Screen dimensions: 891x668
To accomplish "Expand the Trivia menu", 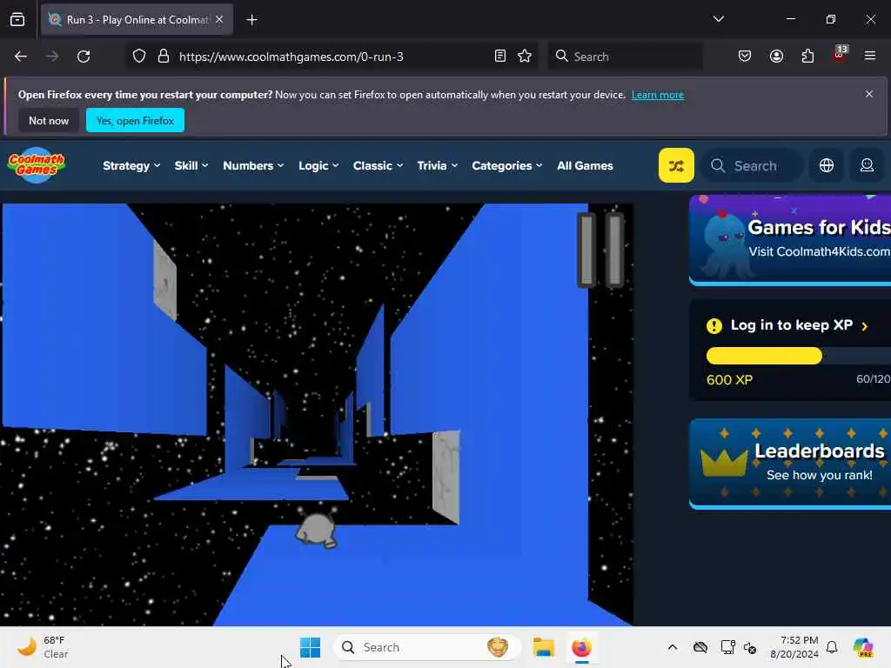I will 437,166.
